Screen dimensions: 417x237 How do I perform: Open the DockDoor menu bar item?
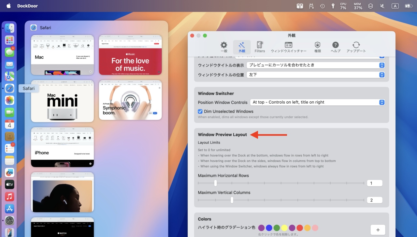pyautogui.click(x=27, y=6)
